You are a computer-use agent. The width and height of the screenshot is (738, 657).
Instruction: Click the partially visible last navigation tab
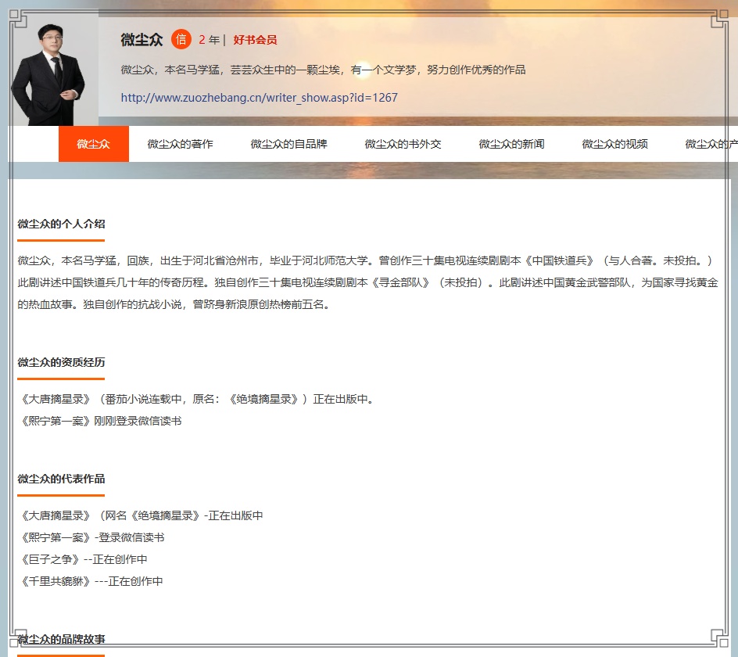click(711, 144)
